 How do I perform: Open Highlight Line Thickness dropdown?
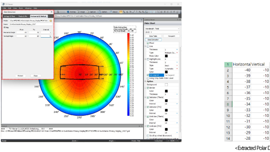coord(177,62)
